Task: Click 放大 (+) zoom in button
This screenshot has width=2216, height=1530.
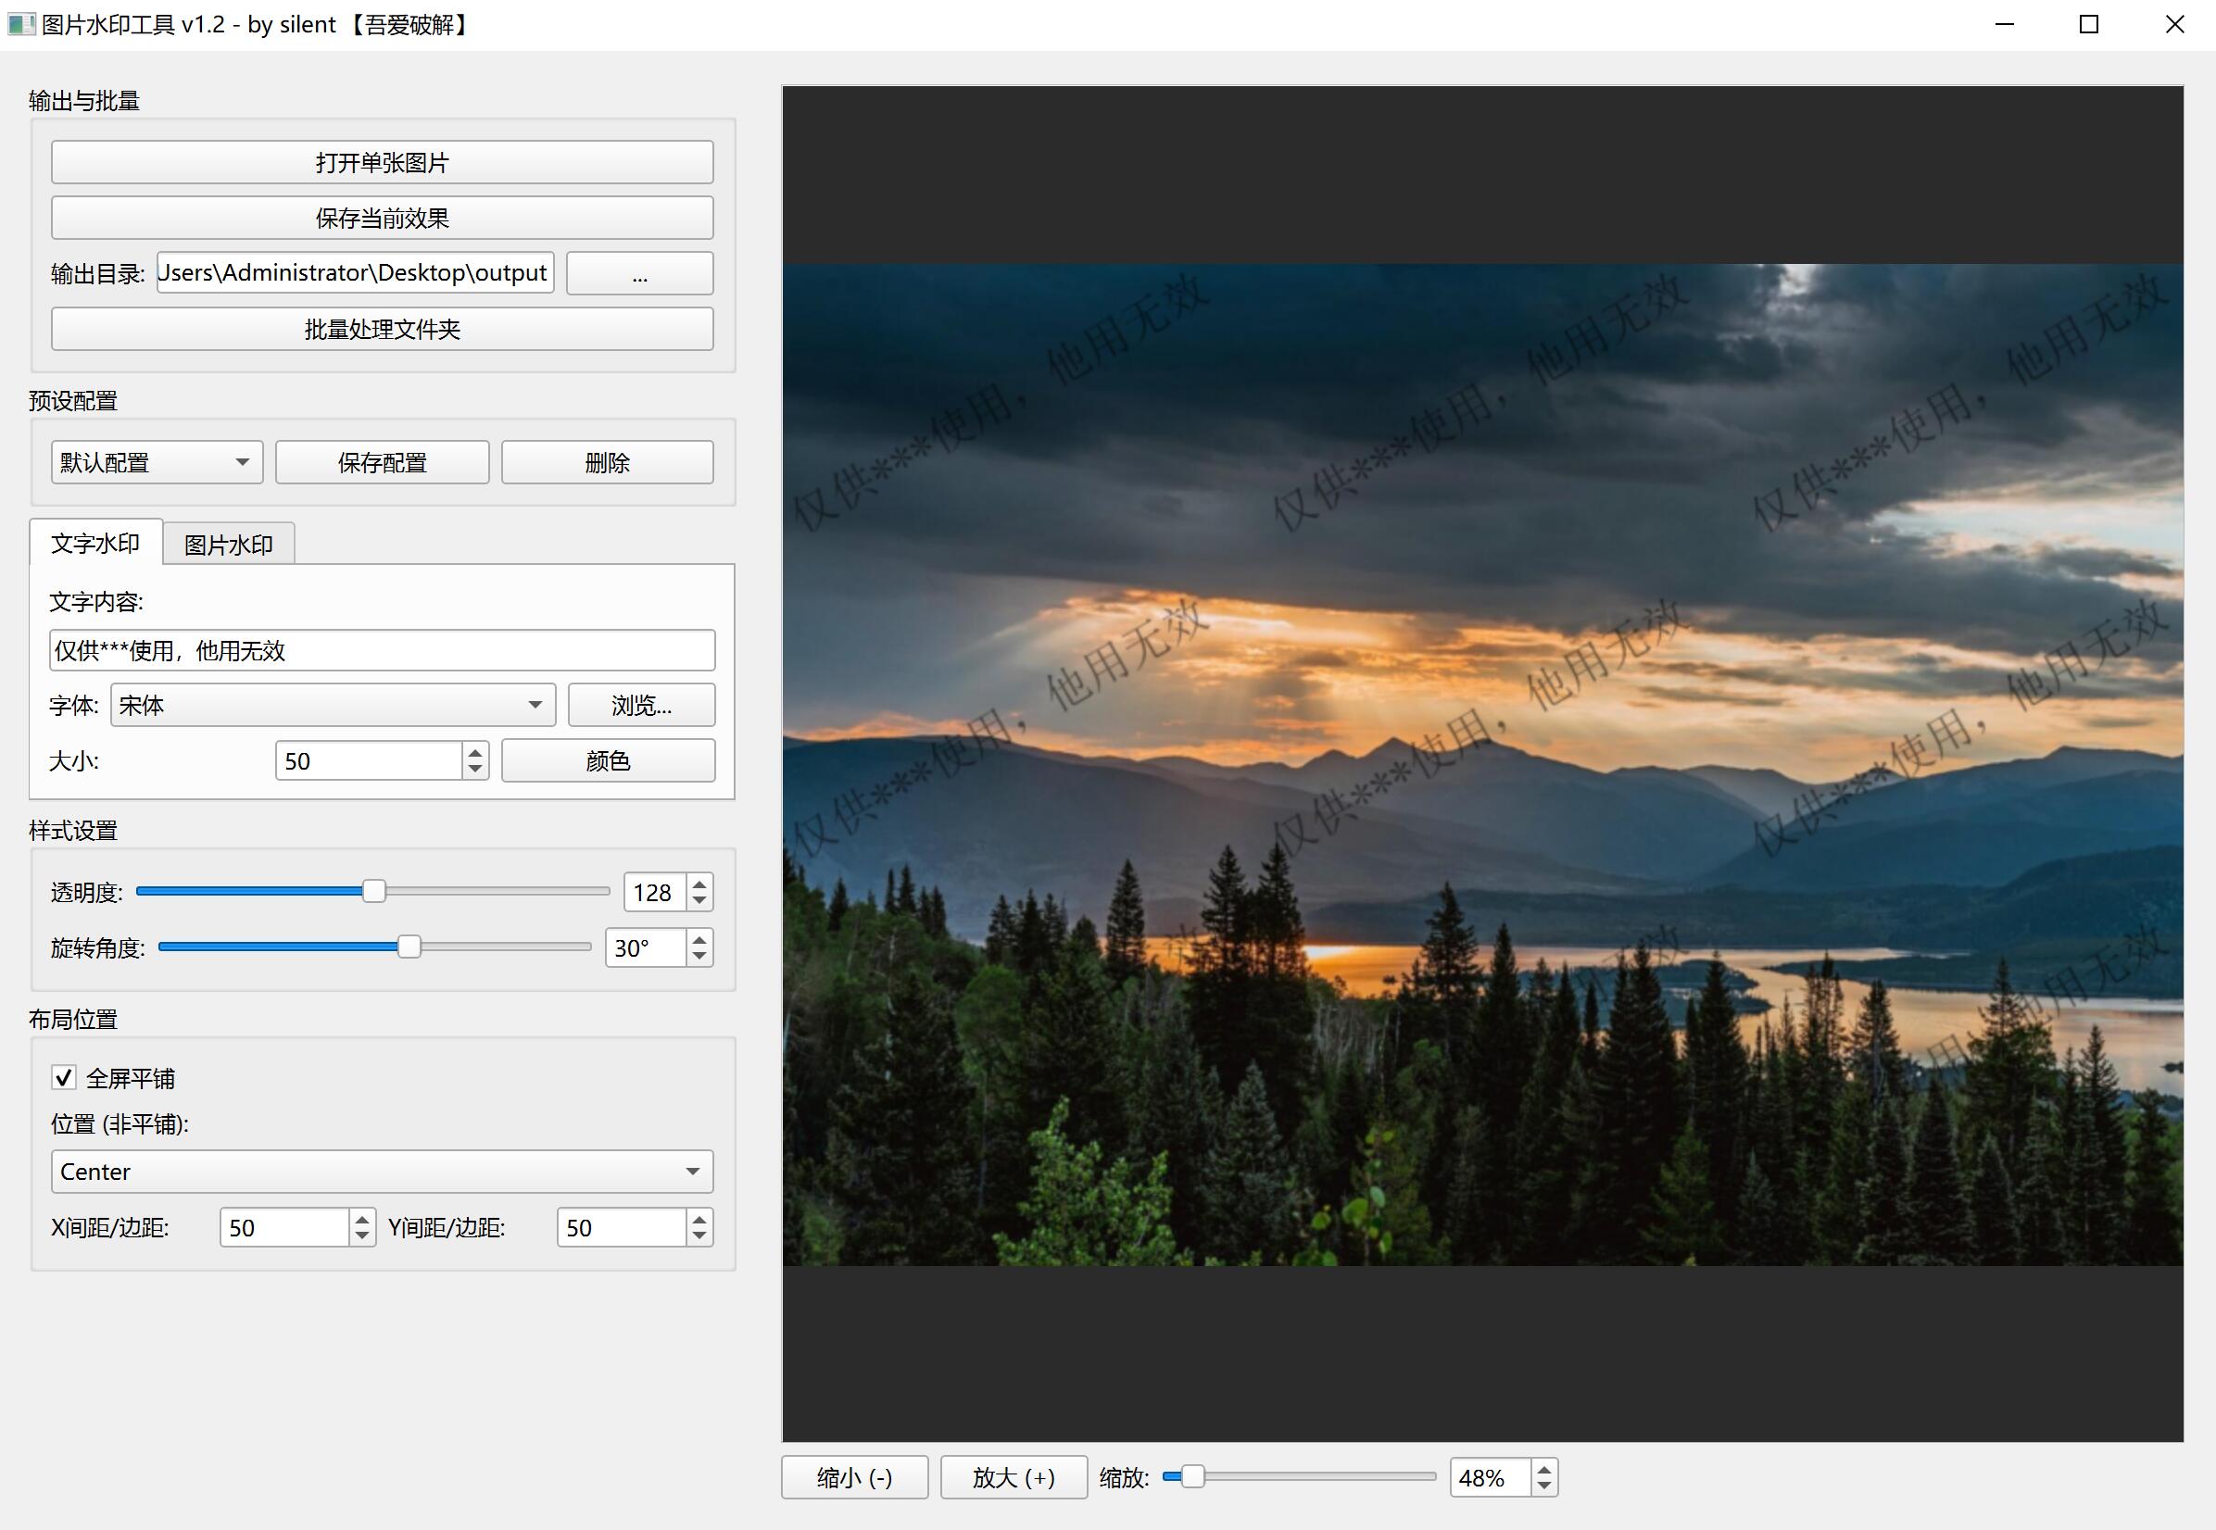Action: [x=1014, y=1477]
